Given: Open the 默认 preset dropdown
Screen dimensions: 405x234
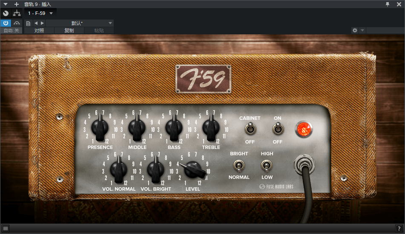Looking at the screenshot, I should point(80,23).
